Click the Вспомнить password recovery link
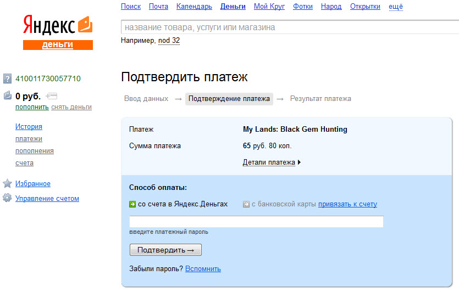Viewport: 459px width, 292px height. click(x=203, y=268)
